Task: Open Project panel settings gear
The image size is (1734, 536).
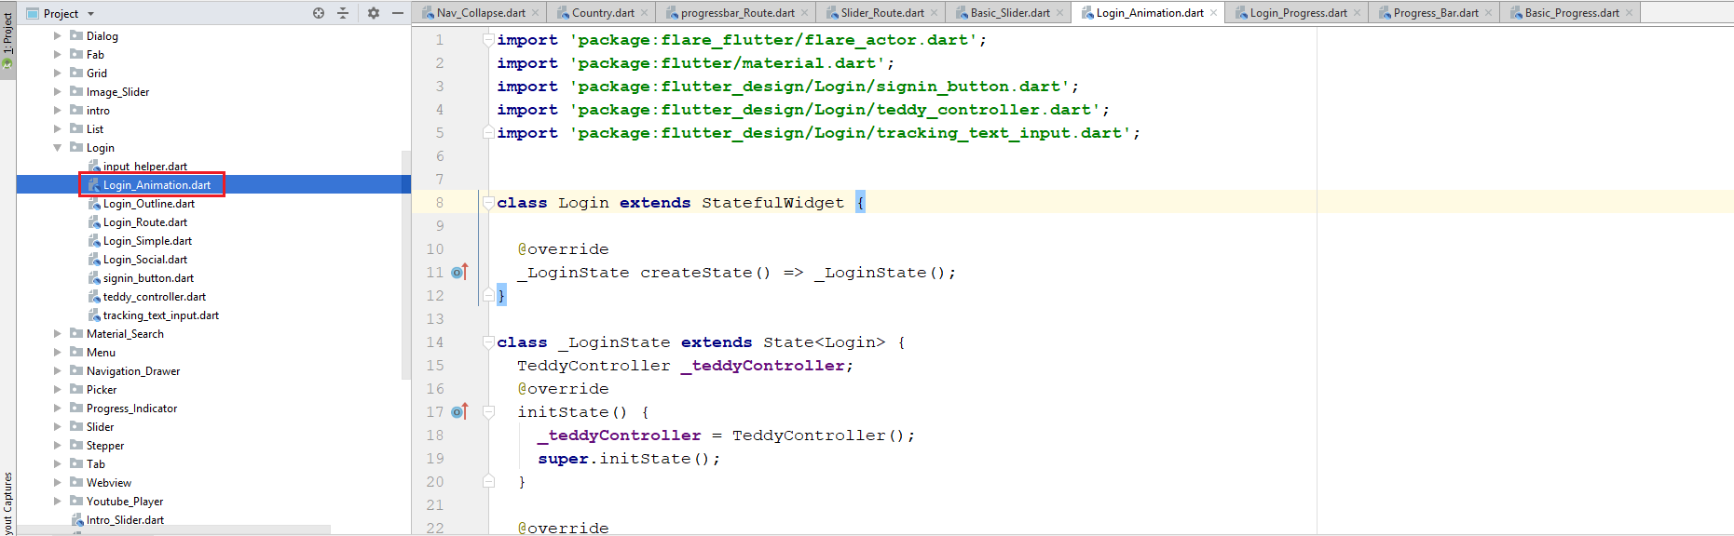Action: click(x=374, y=13)
